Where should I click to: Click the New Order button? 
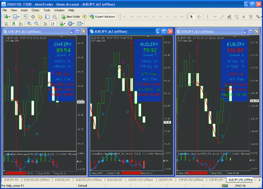71,16
